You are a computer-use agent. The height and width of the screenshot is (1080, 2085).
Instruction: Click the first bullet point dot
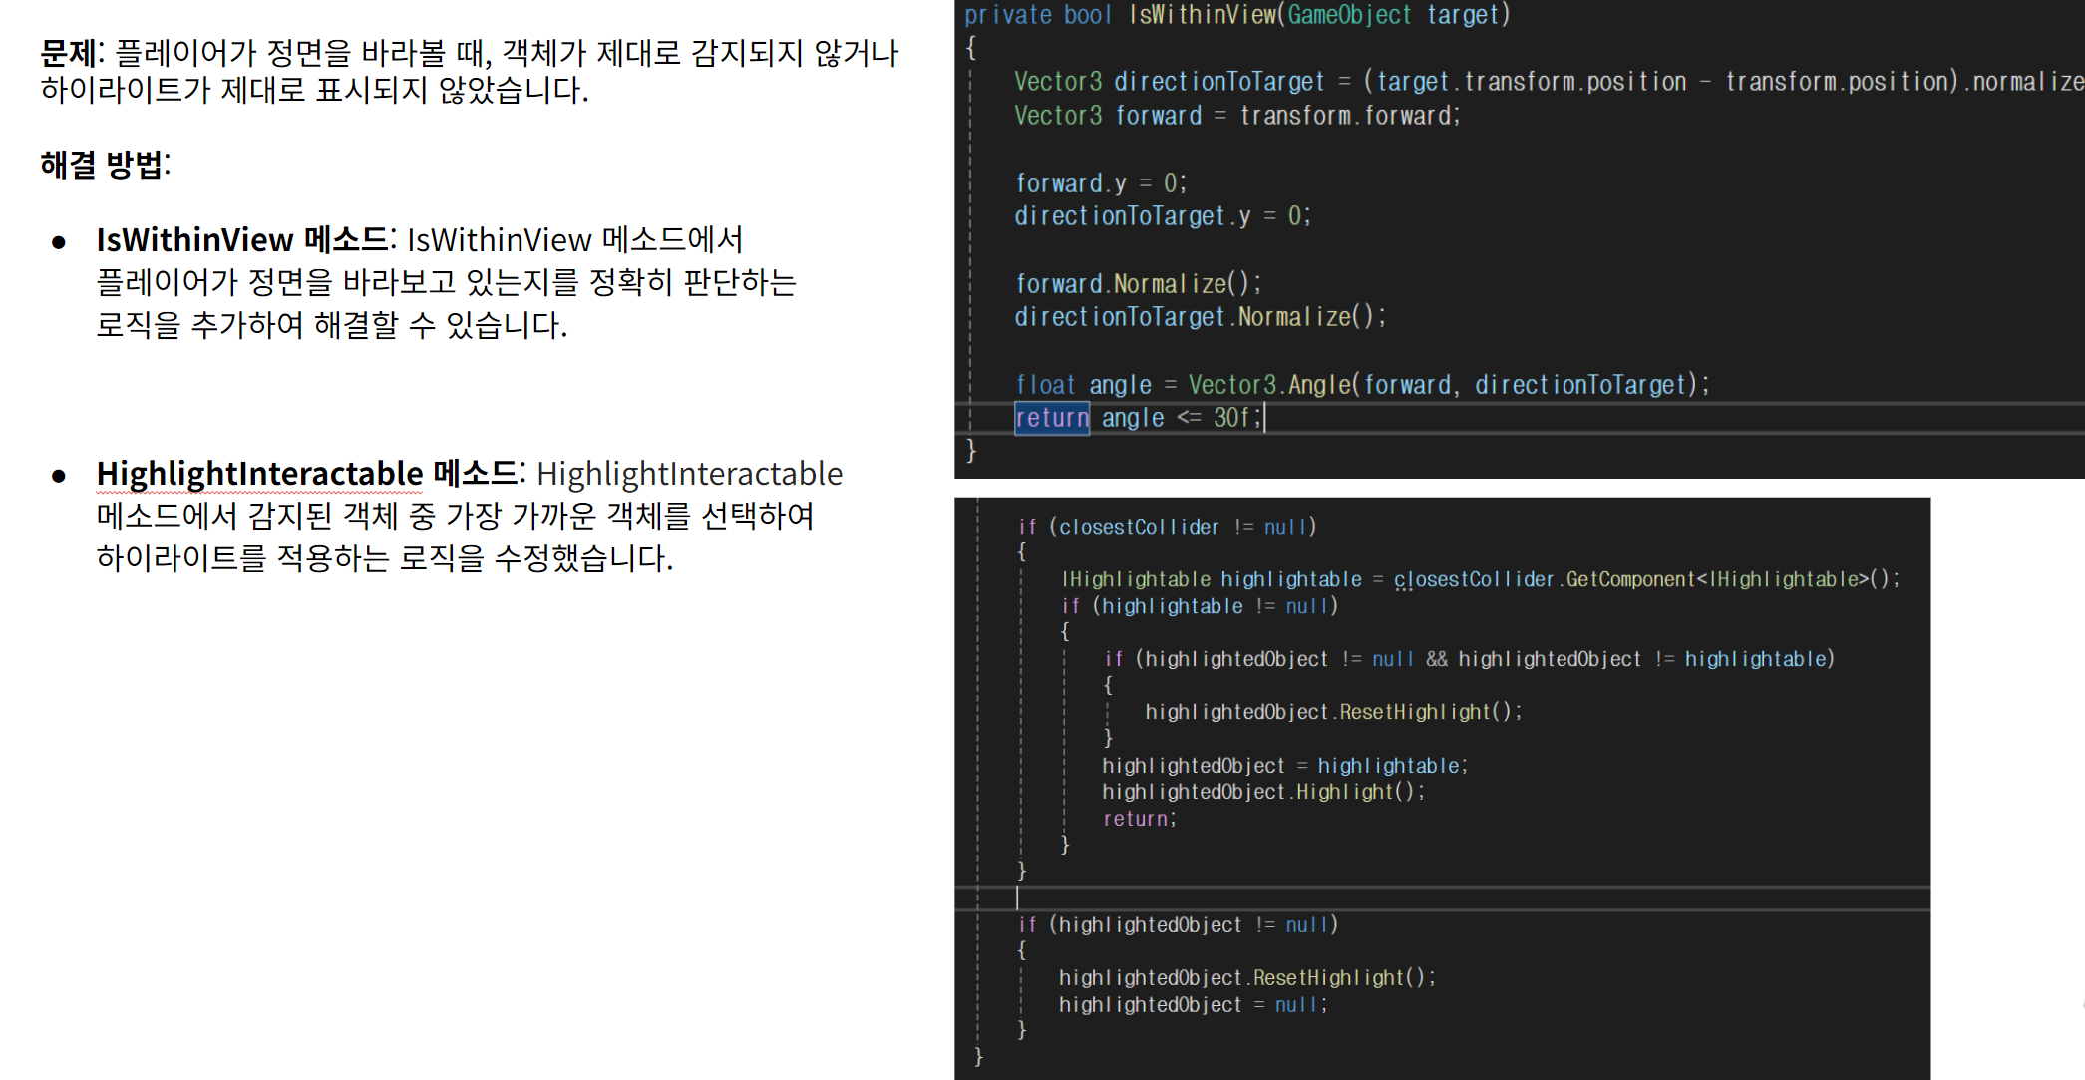[59, 242]
